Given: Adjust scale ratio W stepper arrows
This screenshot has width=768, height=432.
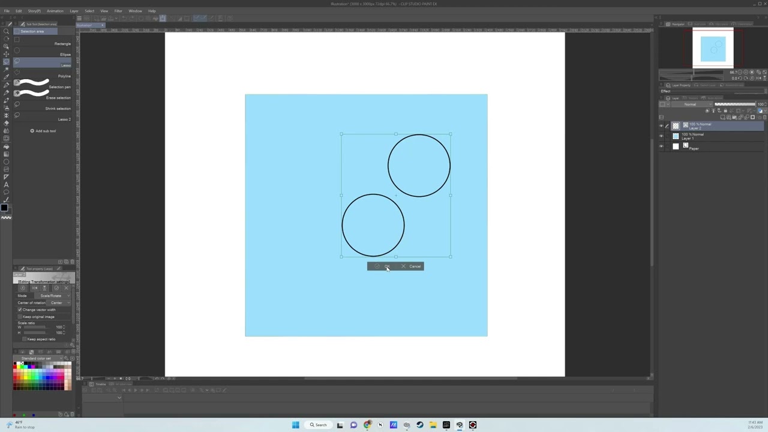Looking at the screenshot, I should [65, 327].
